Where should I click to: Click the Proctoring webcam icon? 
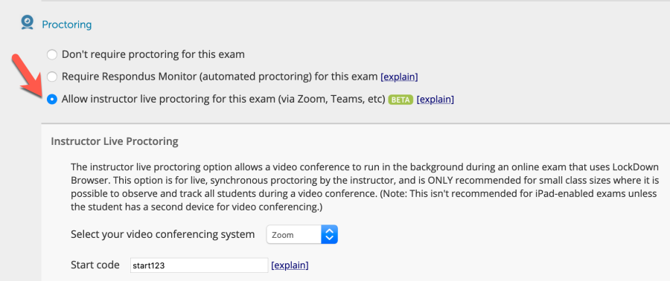pyautogui.click(x=28, y=22)
